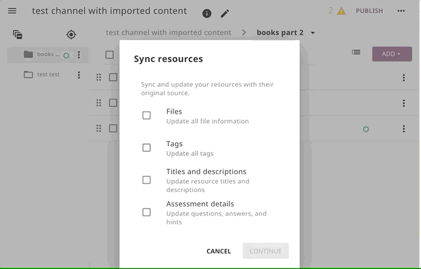Image resolution: width=421 pixels, height=269 pixels.
Task: Expand the books part 2 breadcrumb dropdown
Action: (x=313, y=33)
